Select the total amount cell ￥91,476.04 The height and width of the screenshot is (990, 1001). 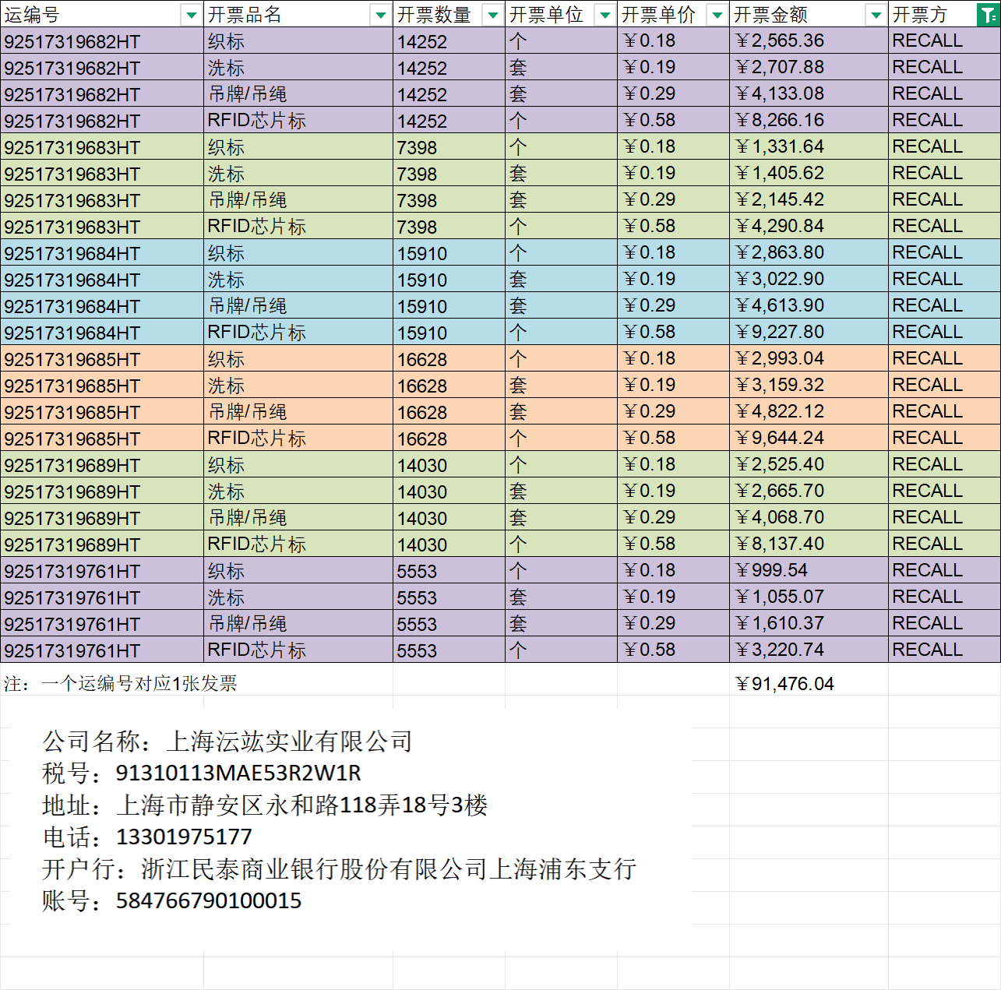(x=785, y=684)
